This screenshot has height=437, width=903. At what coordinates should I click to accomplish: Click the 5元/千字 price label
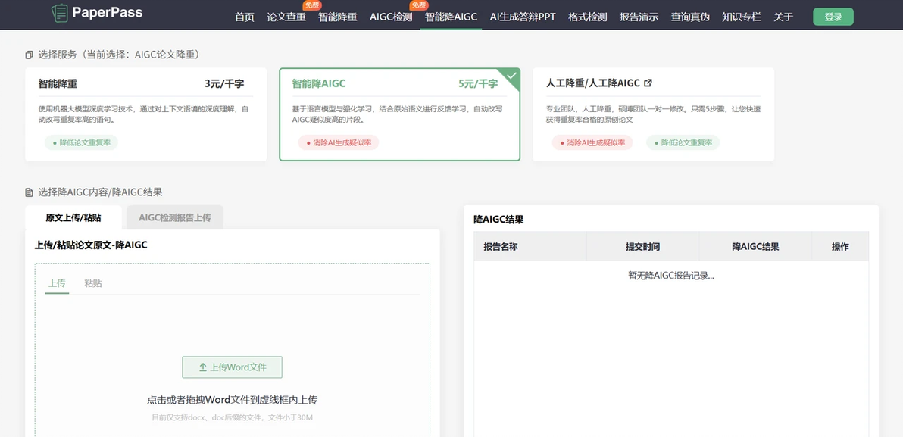click(x=478, y=83)
